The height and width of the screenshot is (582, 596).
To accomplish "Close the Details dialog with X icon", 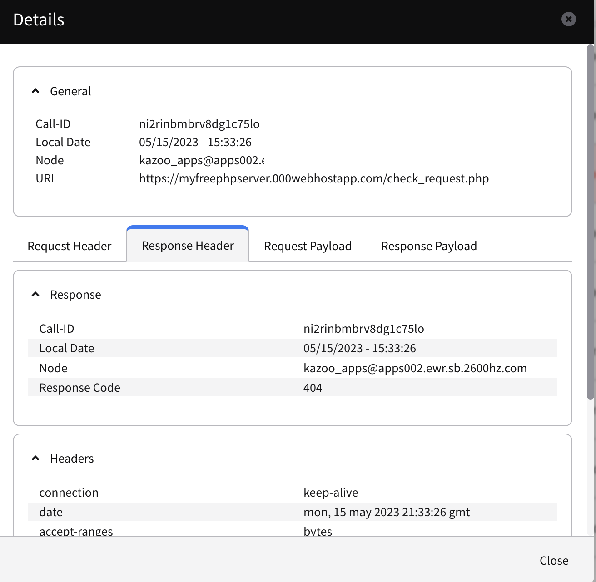I will 568,19.
